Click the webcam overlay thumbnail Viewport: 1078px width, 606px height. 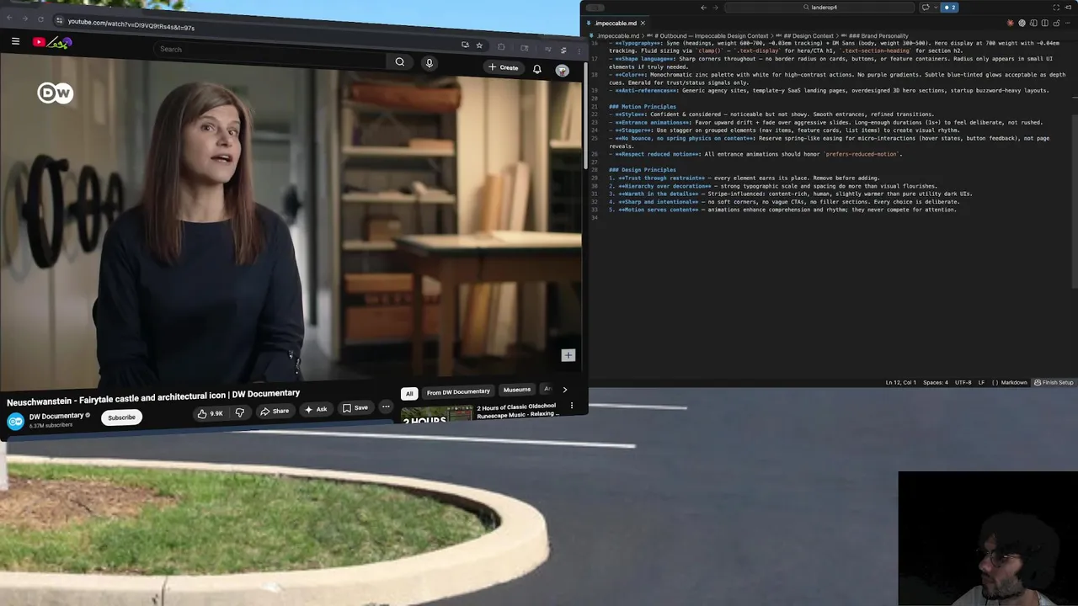[x=988, y=538]
